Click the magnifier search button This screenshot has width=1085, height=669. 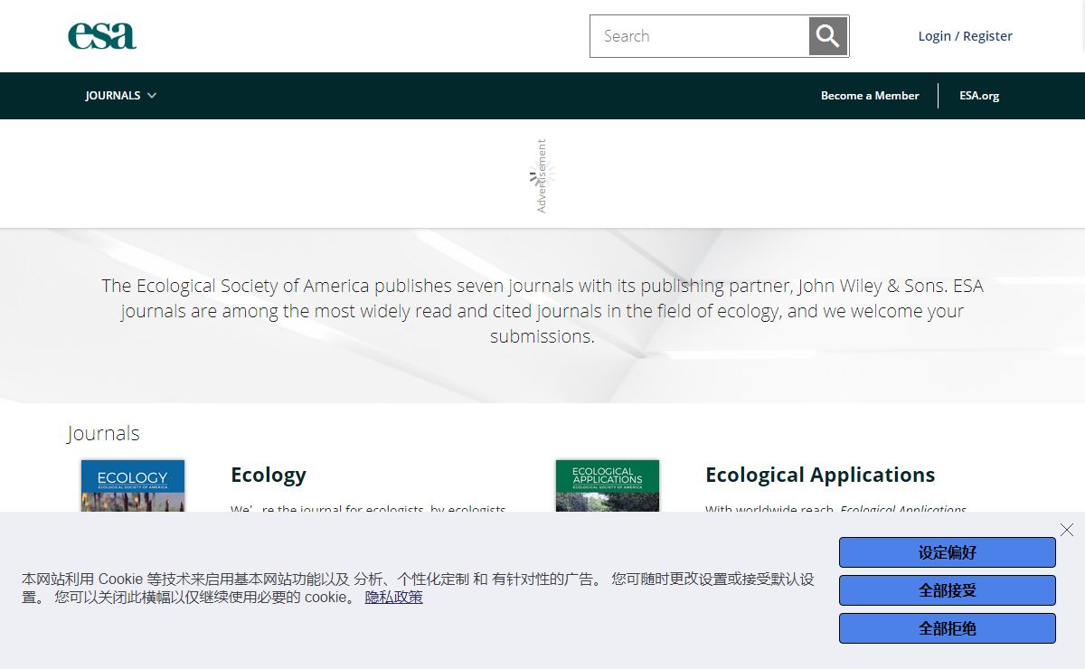pyautogui.click(x=827, y=36)
